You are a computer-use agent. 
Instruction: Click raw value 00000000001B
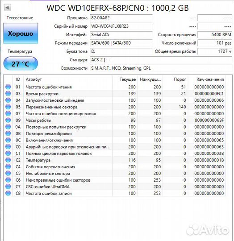pyautogui.click(x=209, y=160)
